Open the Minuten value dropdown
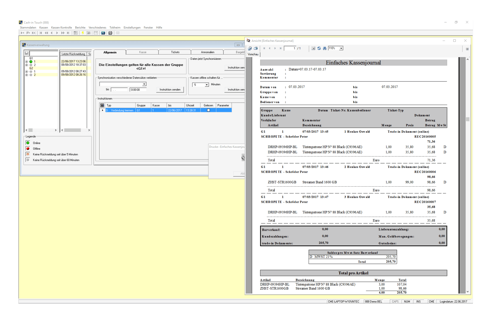The width and height of the screenshot is (493, 323). pos(207,85)
